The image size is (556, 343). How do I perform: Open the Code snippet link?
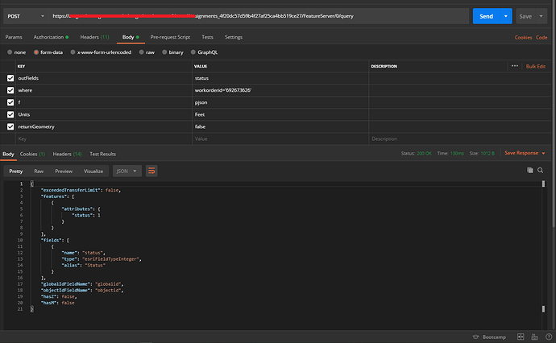(541, 38)
